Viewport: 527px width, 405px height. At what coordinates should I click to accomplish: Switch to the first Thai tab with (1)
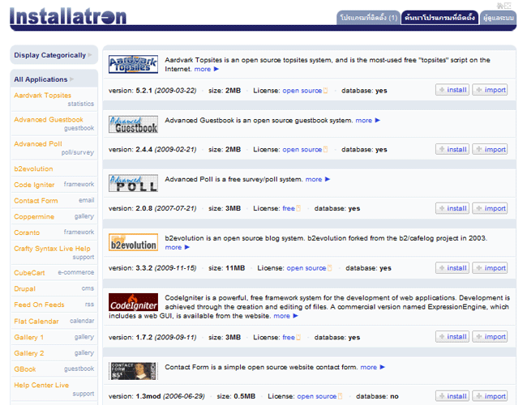pos(368,18)
